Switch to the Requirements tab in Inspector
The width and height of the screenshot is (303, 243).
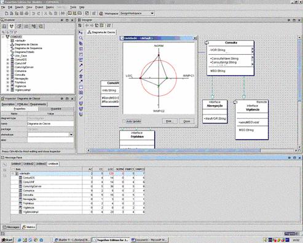pyautogui.click(x=38, y=104)
